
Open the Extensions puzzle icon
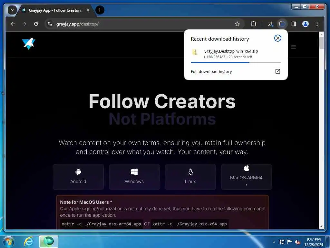tap(253, 24)
